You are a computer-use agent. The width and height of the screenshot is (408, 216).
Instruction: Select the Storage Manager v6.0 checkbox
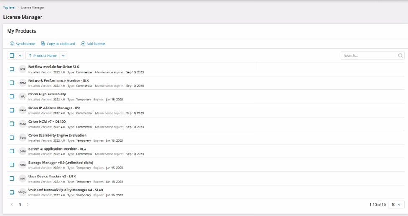[12, 165]
